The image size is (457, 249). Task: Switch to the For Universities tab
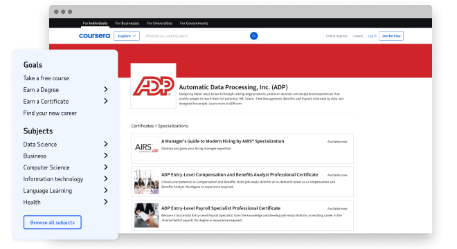(159, 24)
